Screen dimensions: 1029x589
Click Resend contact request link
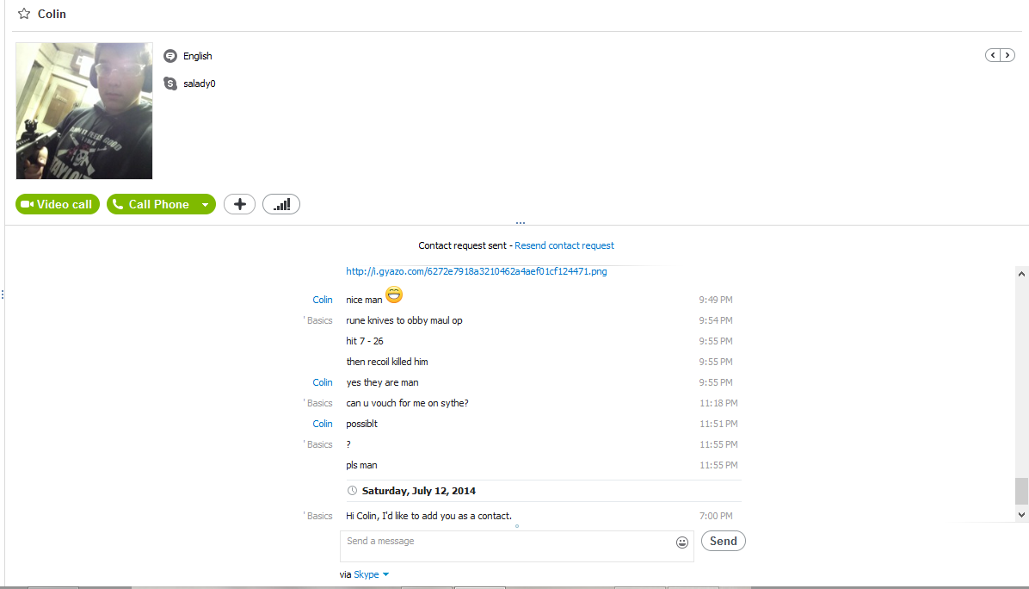(564, 245)
